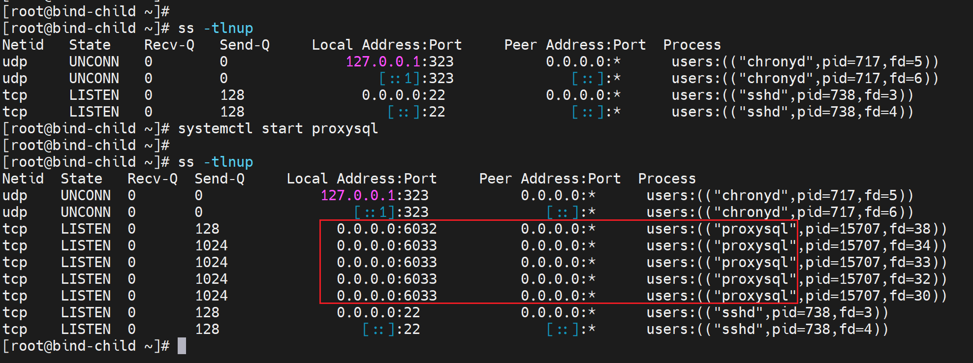Click the second "ss -tlnup" command
This screenshot has height=363, width=973.
[215, 162]
